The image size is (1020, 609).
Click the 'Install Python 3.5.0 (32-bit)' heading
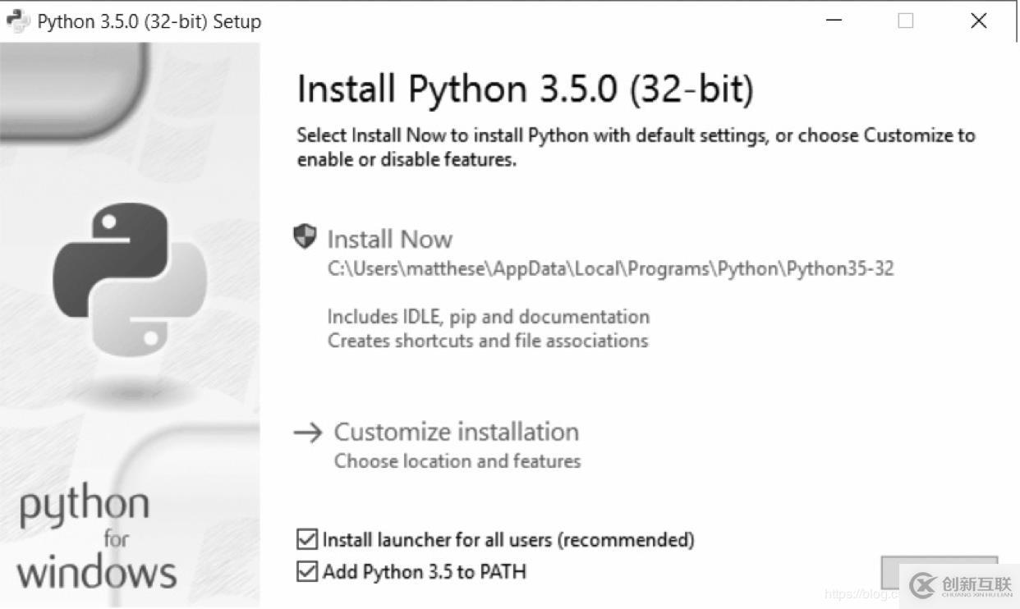525,89
